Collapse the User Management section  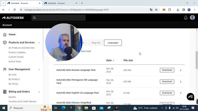pyautogui.click(x=39, y=69)
